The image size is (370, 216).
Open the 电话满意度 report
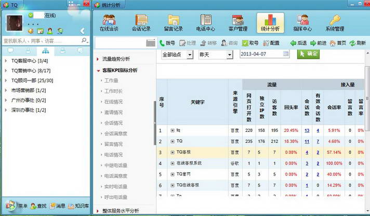(115, 176)
